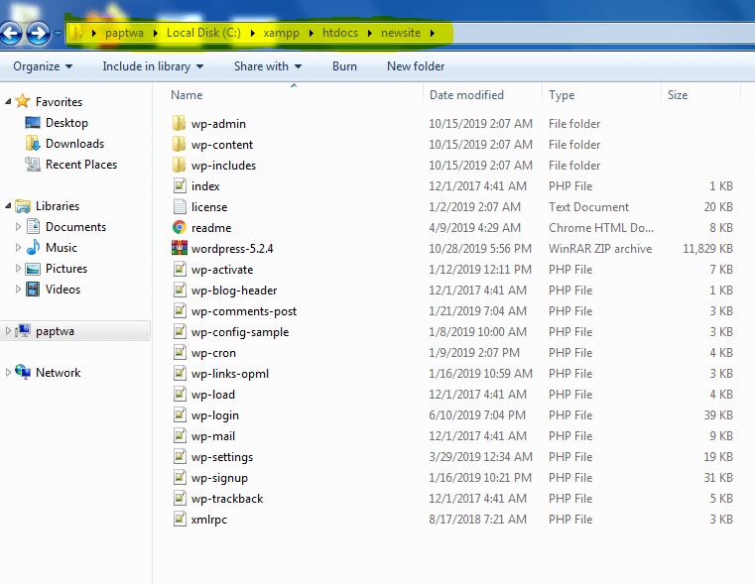Sort by Date modified column header
The height and width of the screenshot is (584, 755).
pos(466,95)
